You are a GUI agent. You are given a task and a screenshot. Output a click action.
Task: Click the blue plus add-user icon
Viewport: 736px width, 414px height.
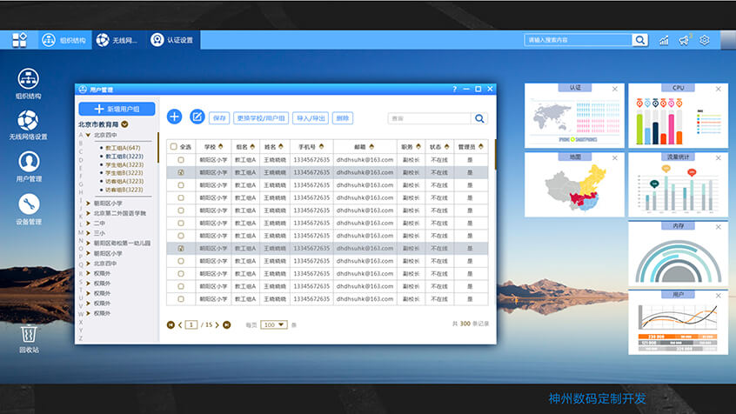(x=175, y=117)
